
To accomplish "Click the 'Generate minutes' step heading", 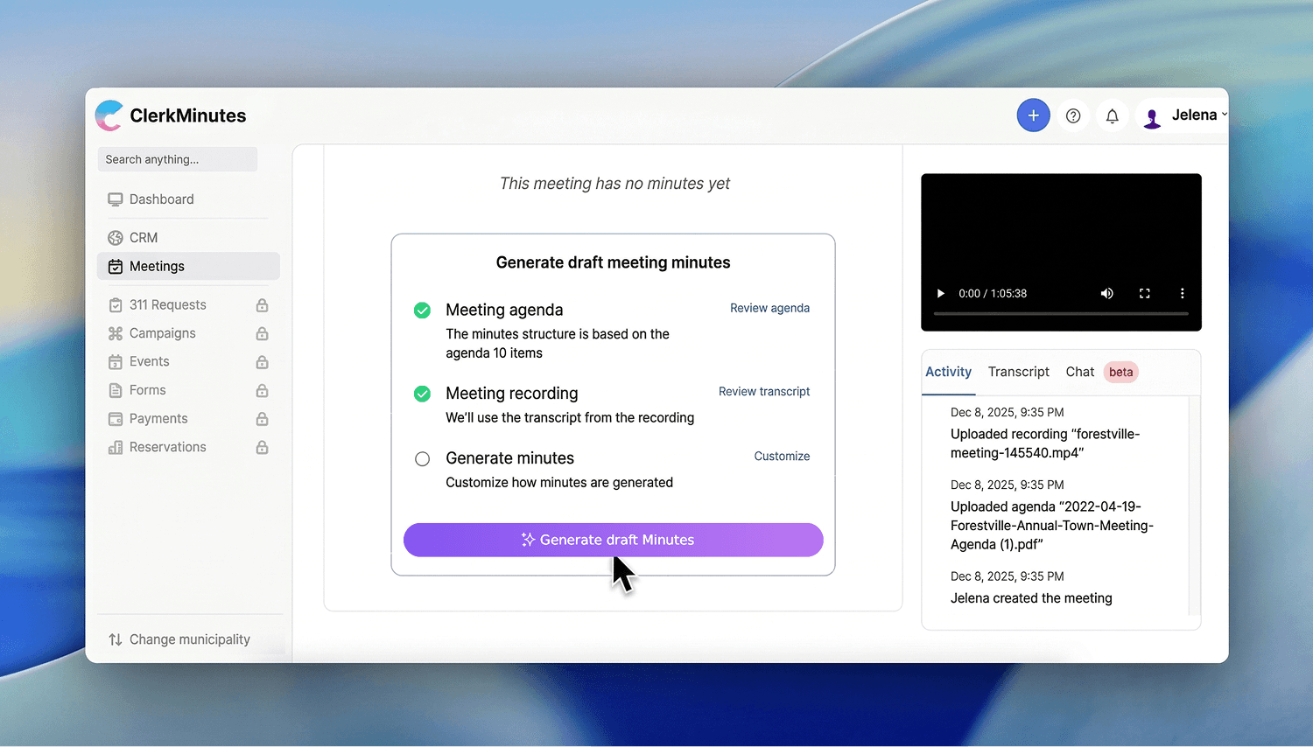I will [x=509, y=458].
